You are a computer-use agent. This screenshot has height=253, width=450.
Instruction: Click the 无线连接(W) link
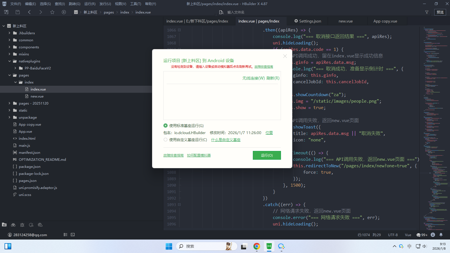tap(253, 78)
